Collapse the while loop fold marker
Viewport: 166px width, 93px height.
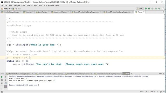click(x=6, y=61)
